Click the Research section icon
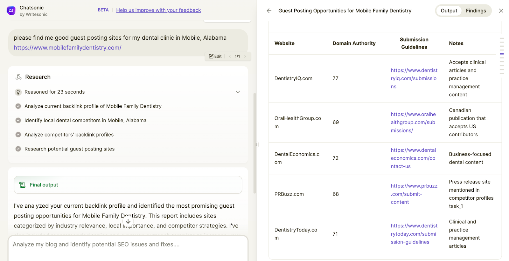 click(x=19, y=77)
